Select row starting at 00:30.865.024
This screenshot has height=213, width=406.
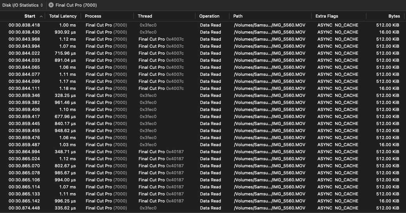pyautogui.click(x=203, y=159)
